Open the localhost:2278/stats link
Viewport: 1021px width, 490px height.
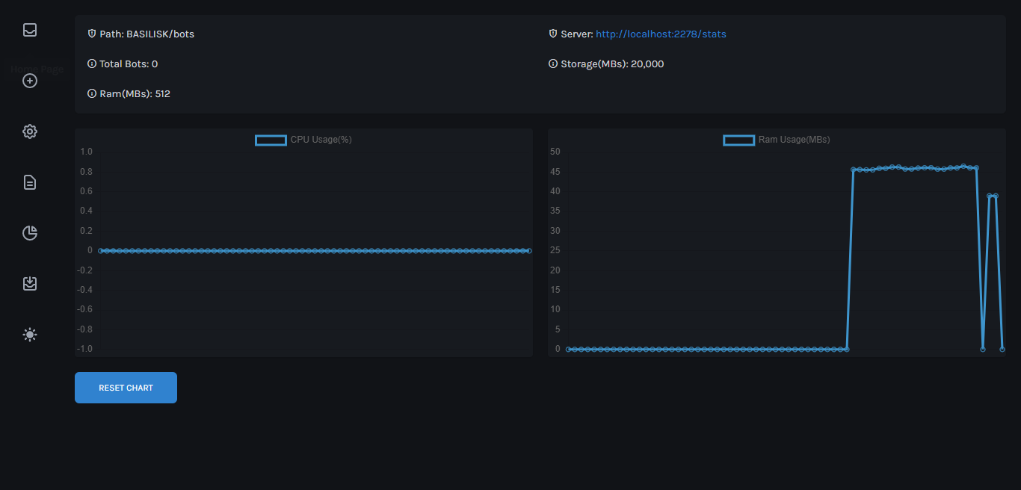[661, 33]
